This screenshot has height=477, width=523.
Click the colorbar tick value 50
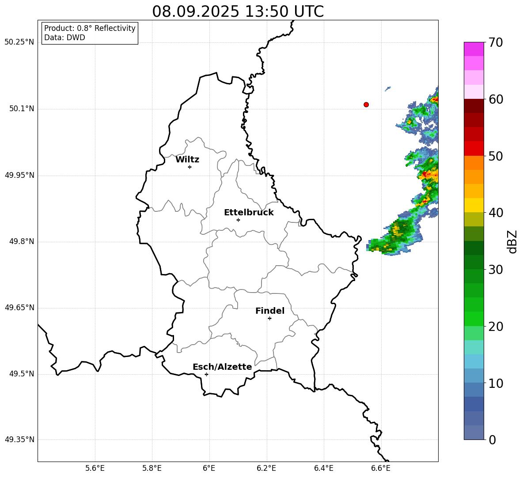(x=496, y=156)
